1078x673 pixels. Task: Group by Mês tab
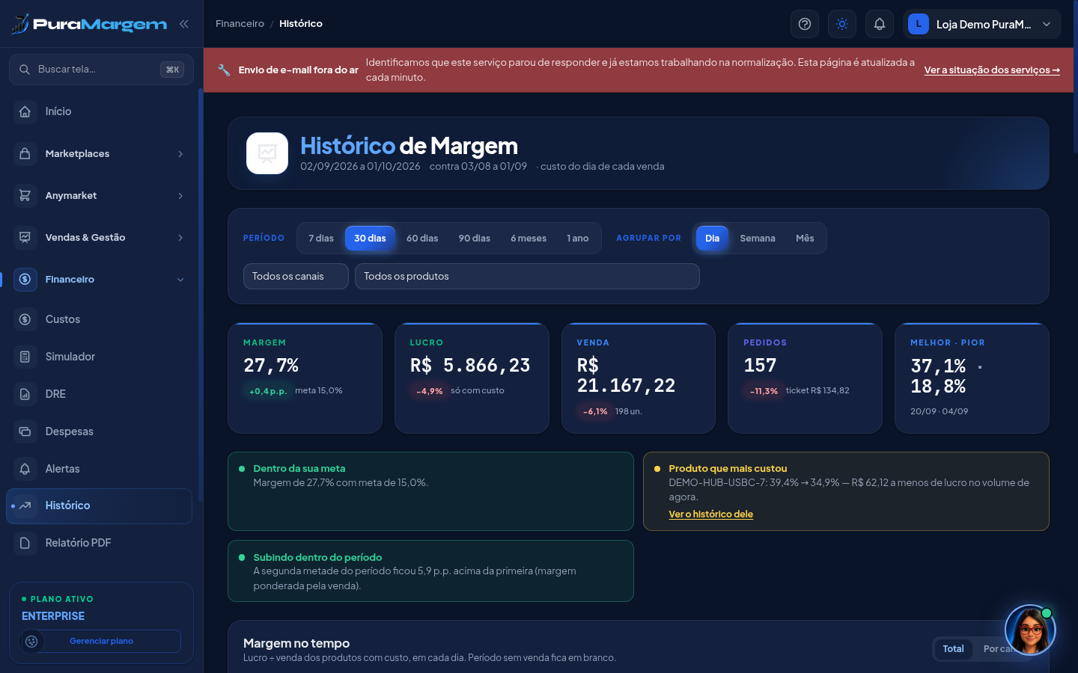tap(805, 239)
